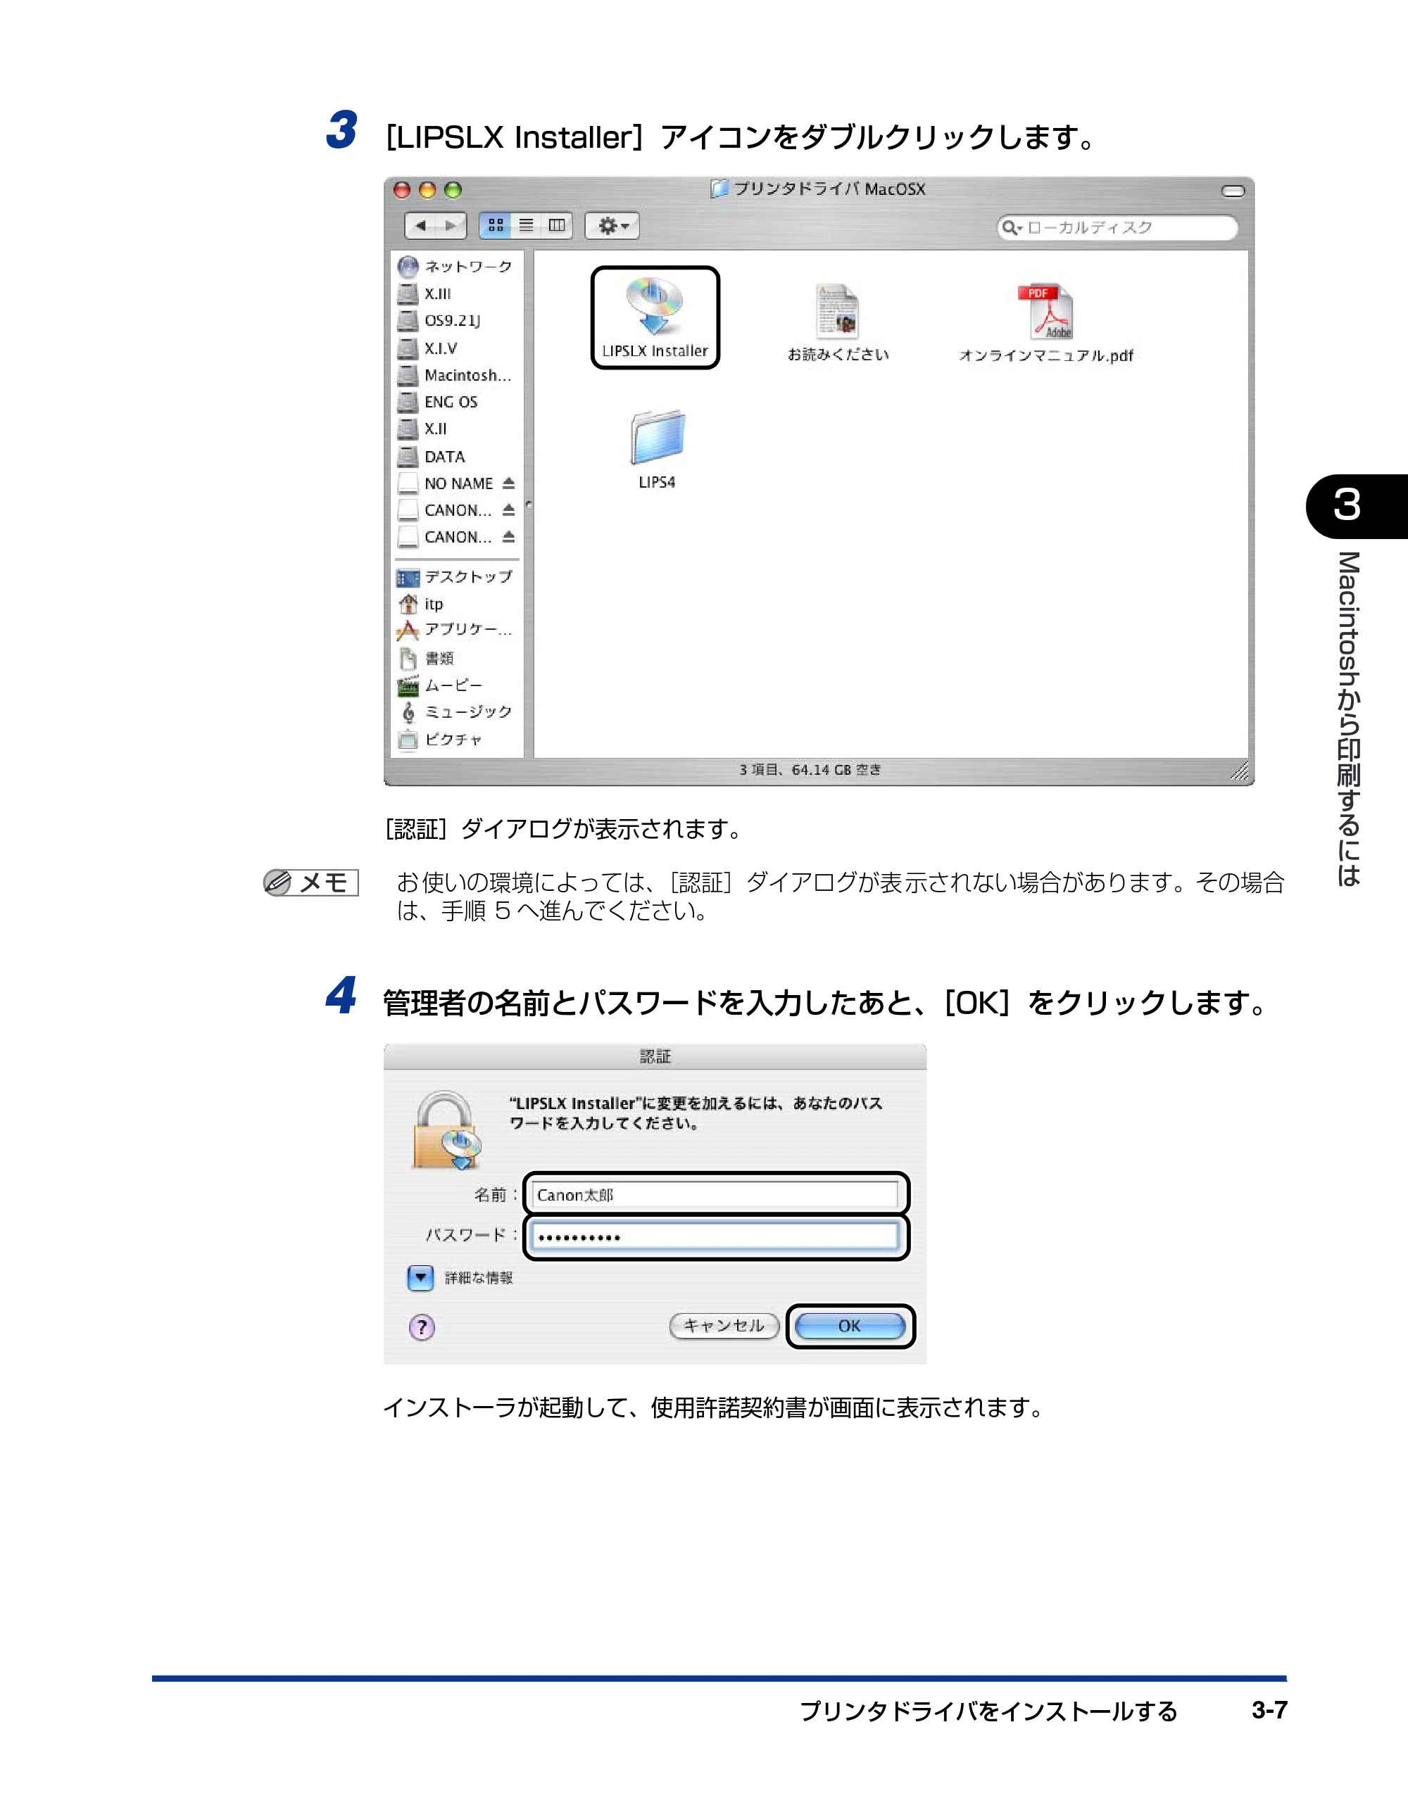1408x1810 pixels.
Task: Click the sidebar divider handle
Action: [528, 504]
